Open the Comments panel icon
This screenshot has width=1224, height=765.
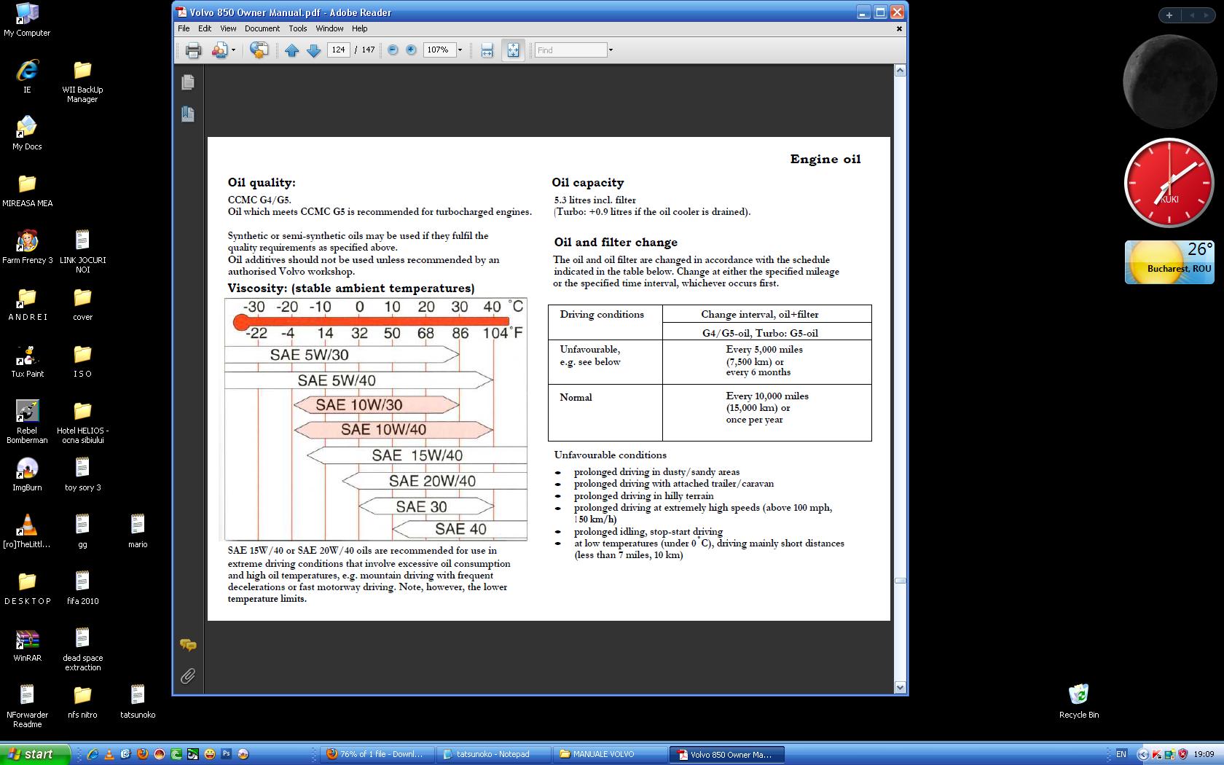pos(188,645)
